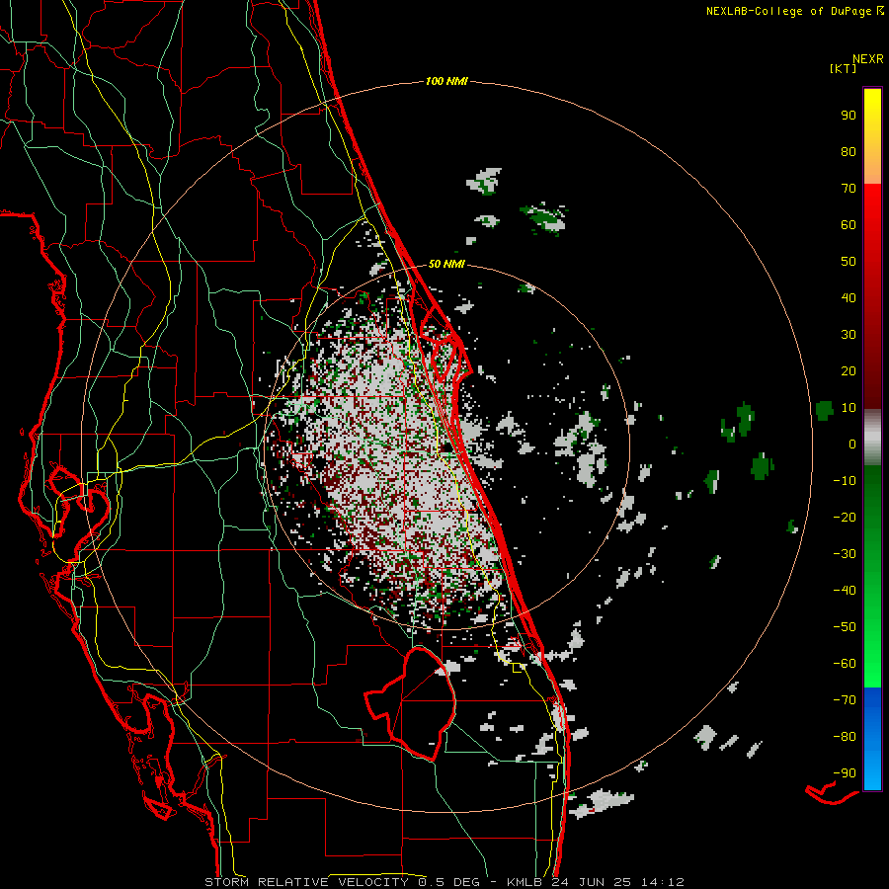This screenshot has height=889, width=889.
Task: Click the blue bottom segment of the color bar
Action: [872, 739]
